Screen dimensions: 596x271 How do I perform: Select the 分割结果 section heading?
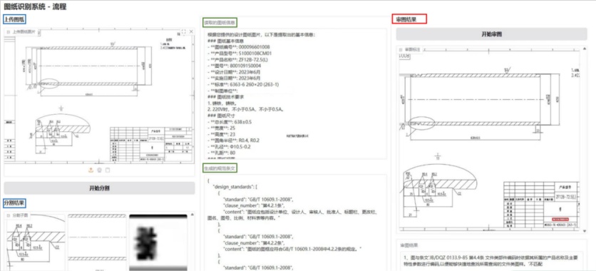tap(15, 203)
